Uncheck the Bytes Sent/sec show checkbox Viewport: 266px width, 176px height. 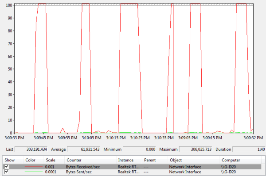pos(7,172)
